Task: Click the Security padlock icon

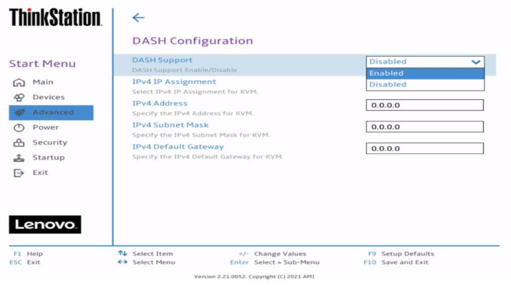Action: [x=18, y=143]
